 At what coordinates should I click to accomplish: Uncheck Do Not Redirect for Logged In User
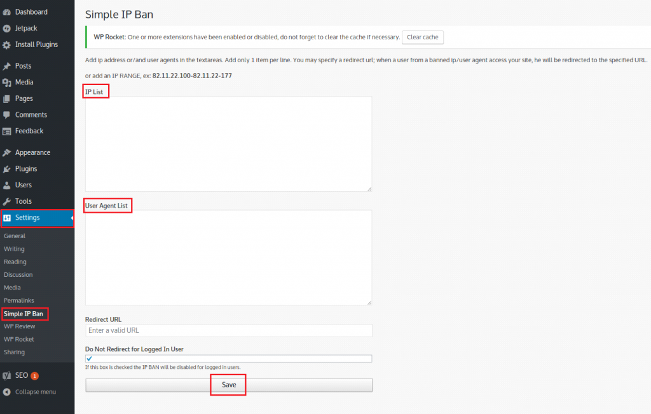90,358
